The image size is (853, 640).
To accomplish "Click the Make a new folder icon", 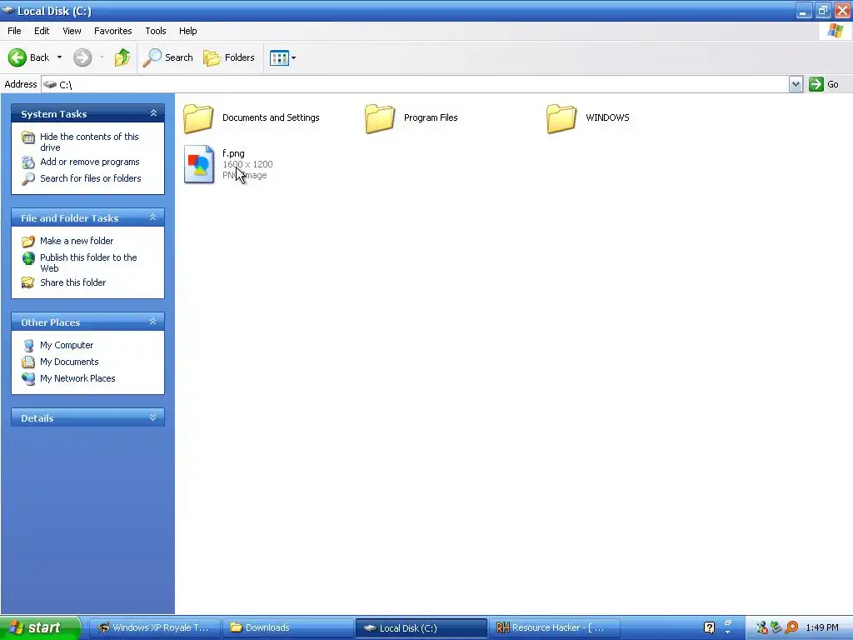I will pos(28,241).
